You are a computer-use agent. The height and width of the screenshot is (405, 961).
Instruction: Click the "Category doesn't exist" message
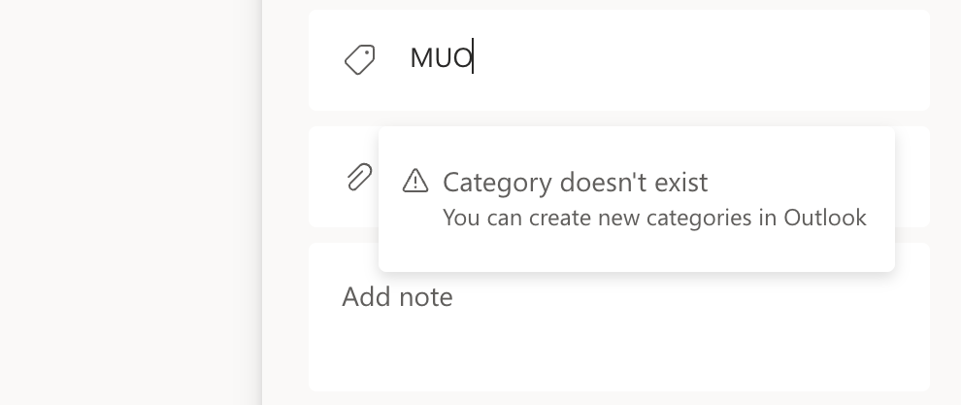pos(575,182)
